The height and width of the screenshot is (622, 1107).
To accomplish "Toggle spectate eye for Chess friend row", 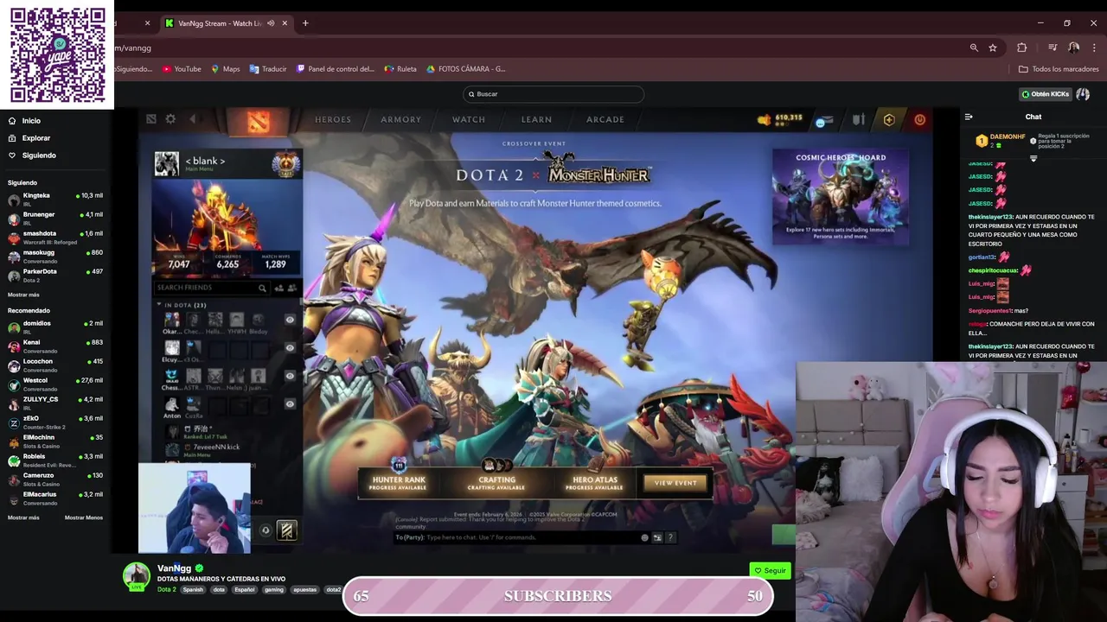I will [290, 376].
